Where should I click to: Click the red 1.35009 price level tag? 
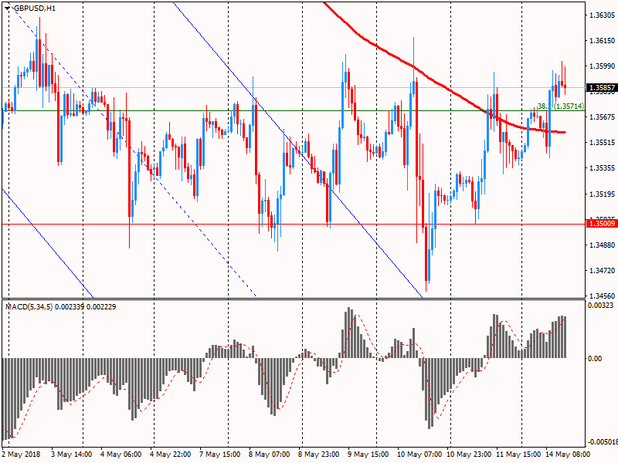pos(601,224)
